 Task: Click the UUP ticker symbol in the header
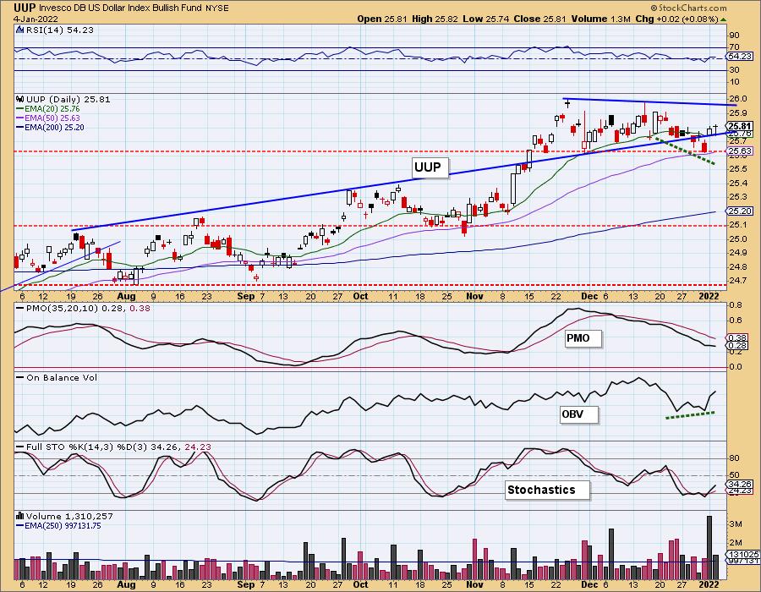pos(25,8)
